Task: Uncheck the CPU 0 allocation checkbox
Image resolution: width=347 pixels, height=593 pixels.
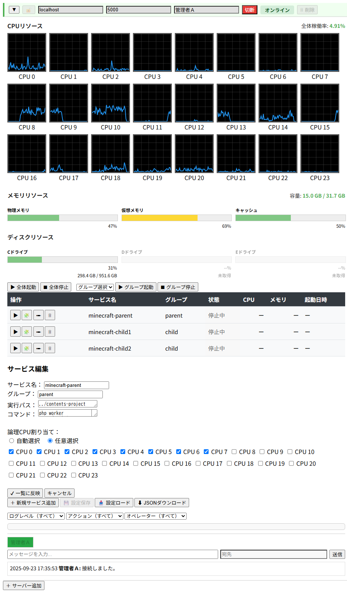Action: [x=11, y=452]
